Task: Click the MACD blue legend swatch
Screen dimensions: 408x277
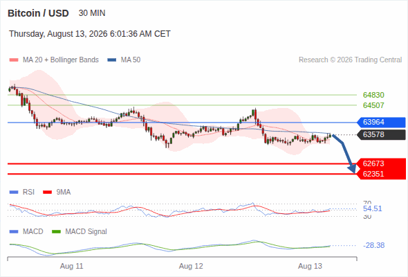Action: [14, 231]
